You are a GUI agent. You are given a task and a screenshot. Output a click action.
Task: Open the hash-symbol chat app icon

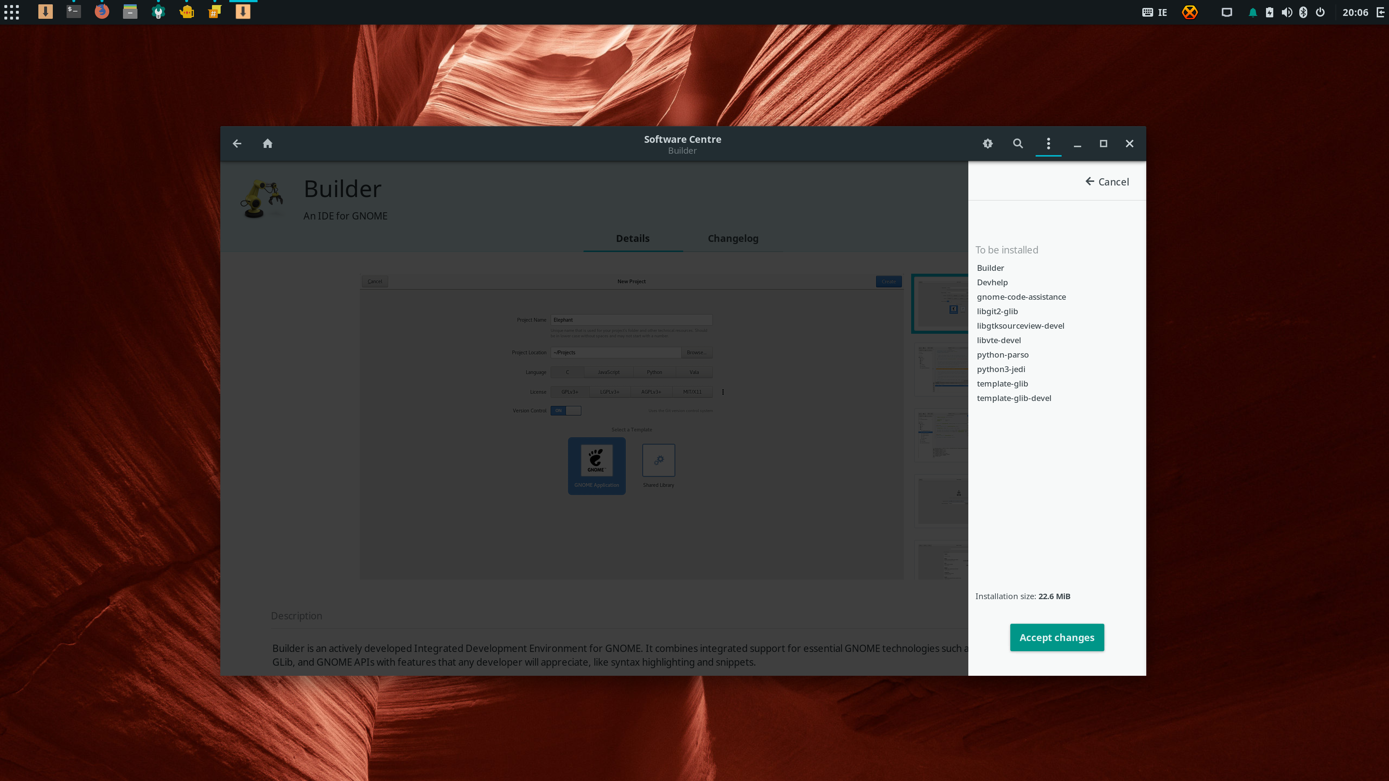214,12
